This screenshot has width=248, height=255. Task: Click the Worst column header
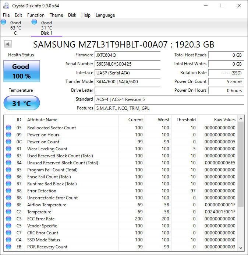click(x=158, y=120)
